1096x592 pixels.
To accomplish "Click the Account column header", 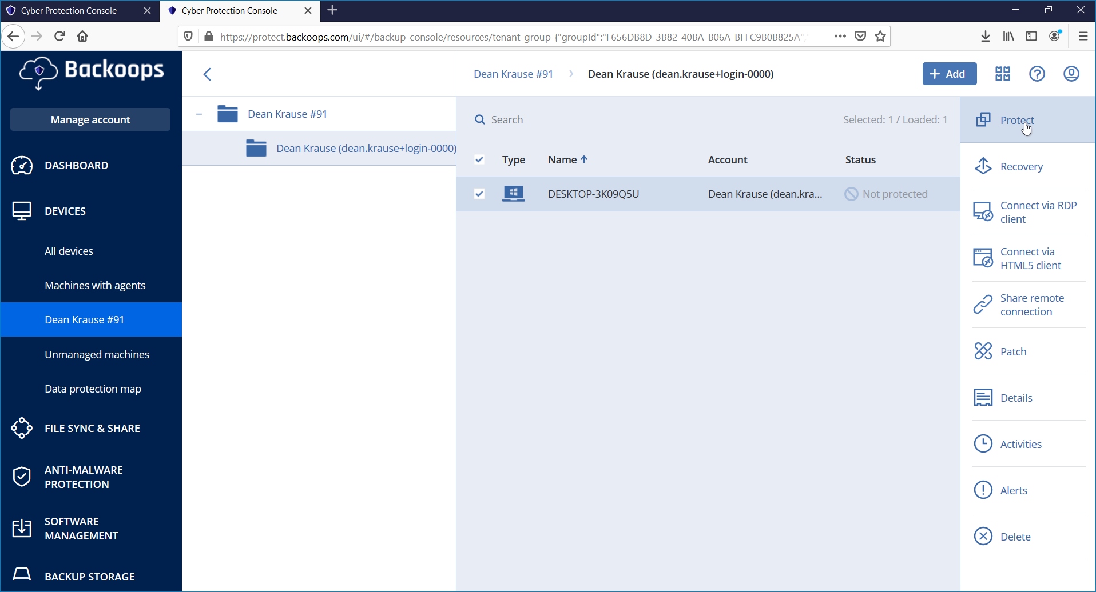I will click(728, 159).
